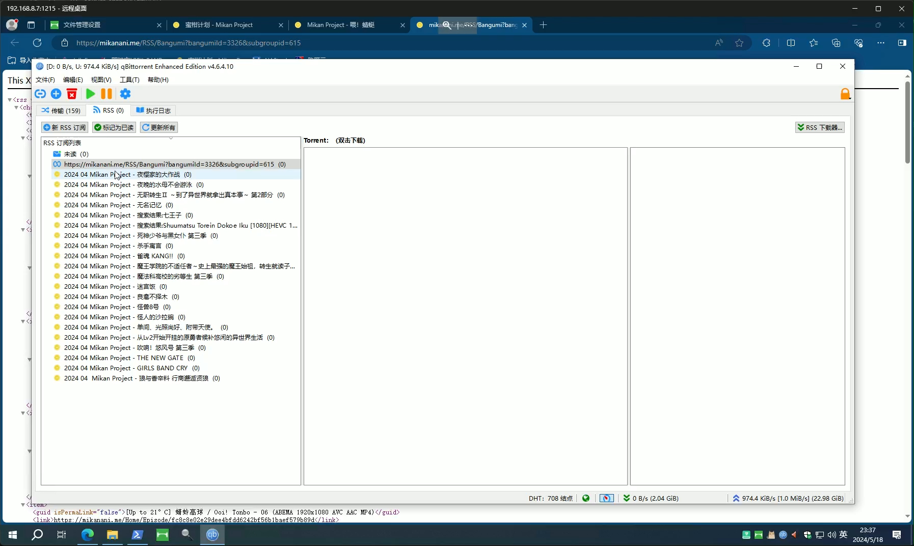The width and height of the screenshot is (914, 546).
Task: Open Edge split screen icon
Action: tap(791, 43)
